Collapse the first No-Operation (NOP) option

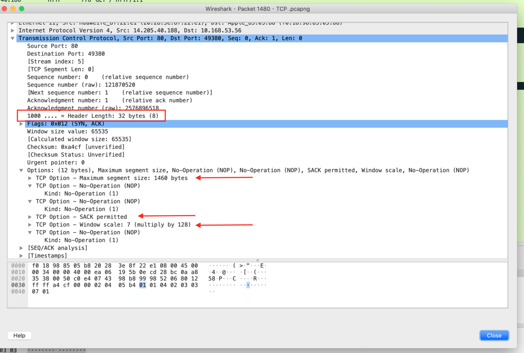click(30, 186)
